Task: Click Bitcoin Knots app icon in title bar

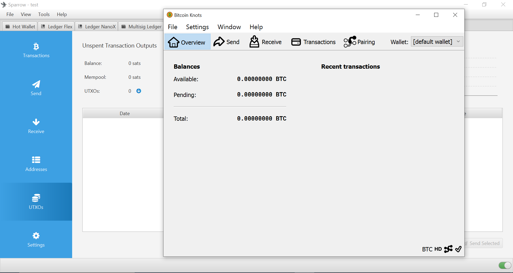Action: pyautogui.click(x=169, y=15)
